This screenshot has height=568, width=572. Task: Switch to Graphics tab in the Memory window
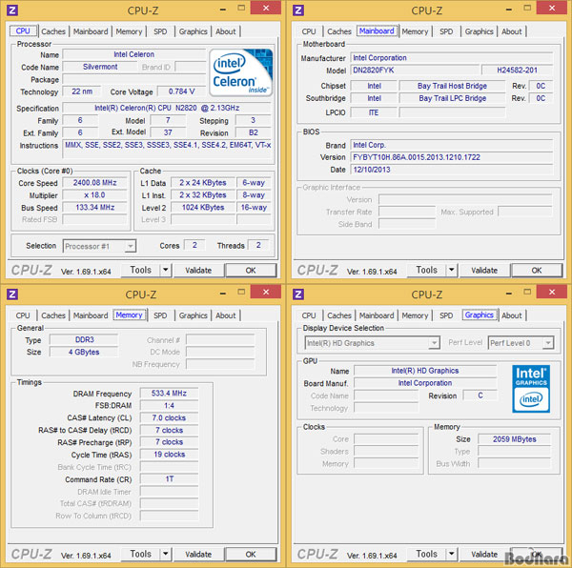click(193, 315)
